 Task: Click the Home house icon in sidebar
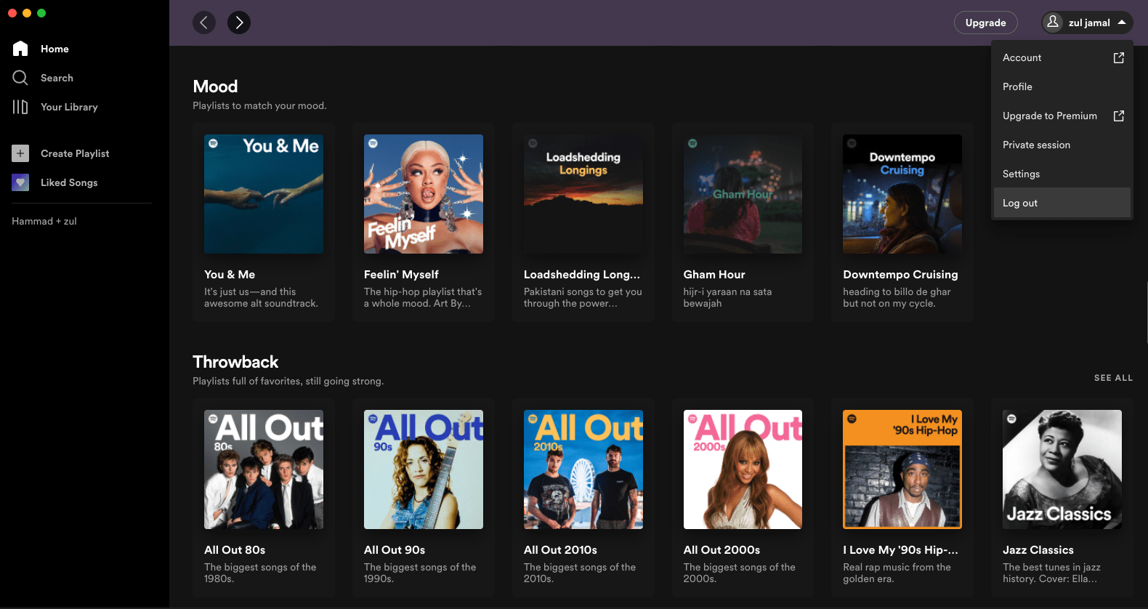coord(20,49)
